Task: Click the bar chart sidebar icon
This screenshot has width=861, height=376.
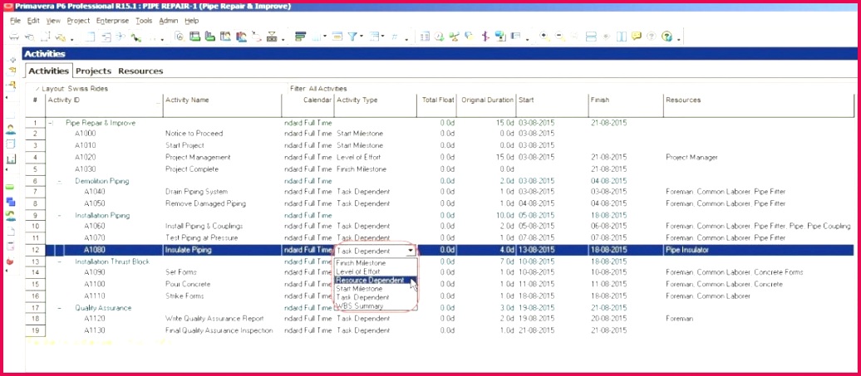Action: coord(11,159)
